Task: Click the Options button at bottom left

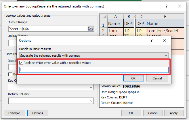Action: coord(38,113)
